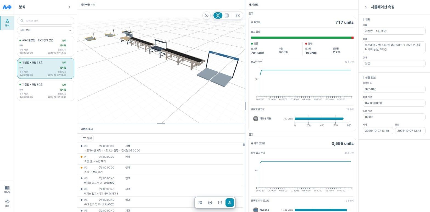Click the 레고 완제품 item thumbnail

coord(256,119)
